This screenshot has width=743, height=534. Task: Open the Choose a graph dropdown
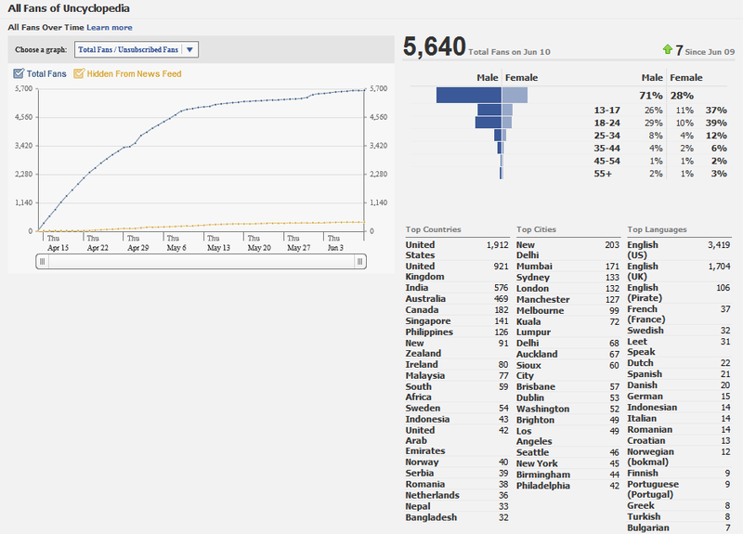click(x=136, y=49)
